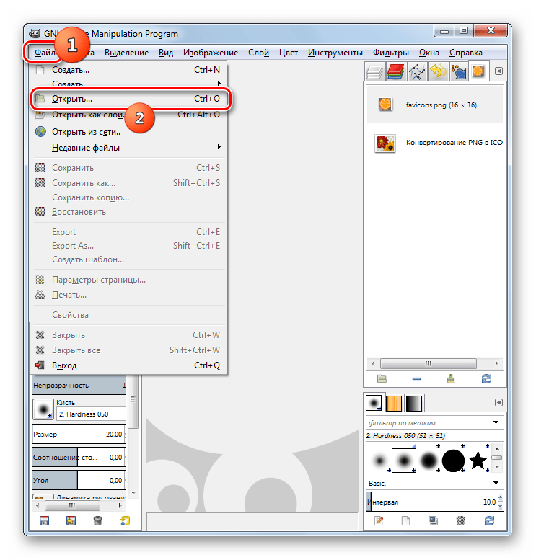Choose 'Открыть как слои' menu entry
The height and width of the screenshot is (560, 536).
(128, 115)
